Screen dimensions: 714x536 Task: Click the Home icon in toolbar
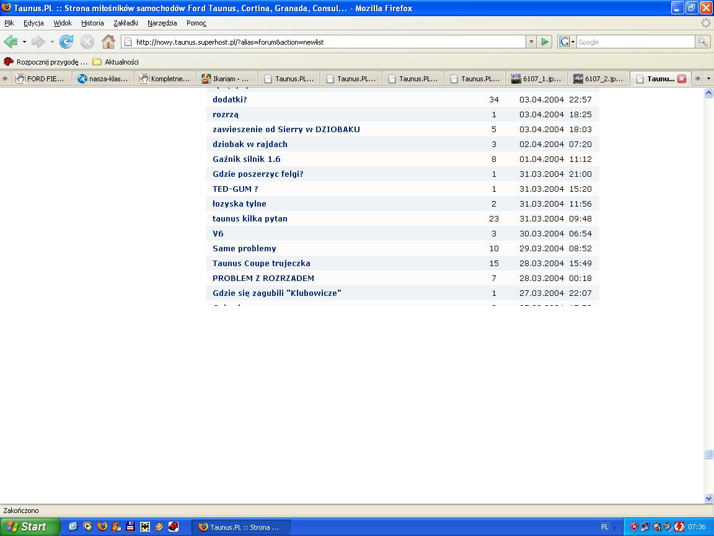108,42
